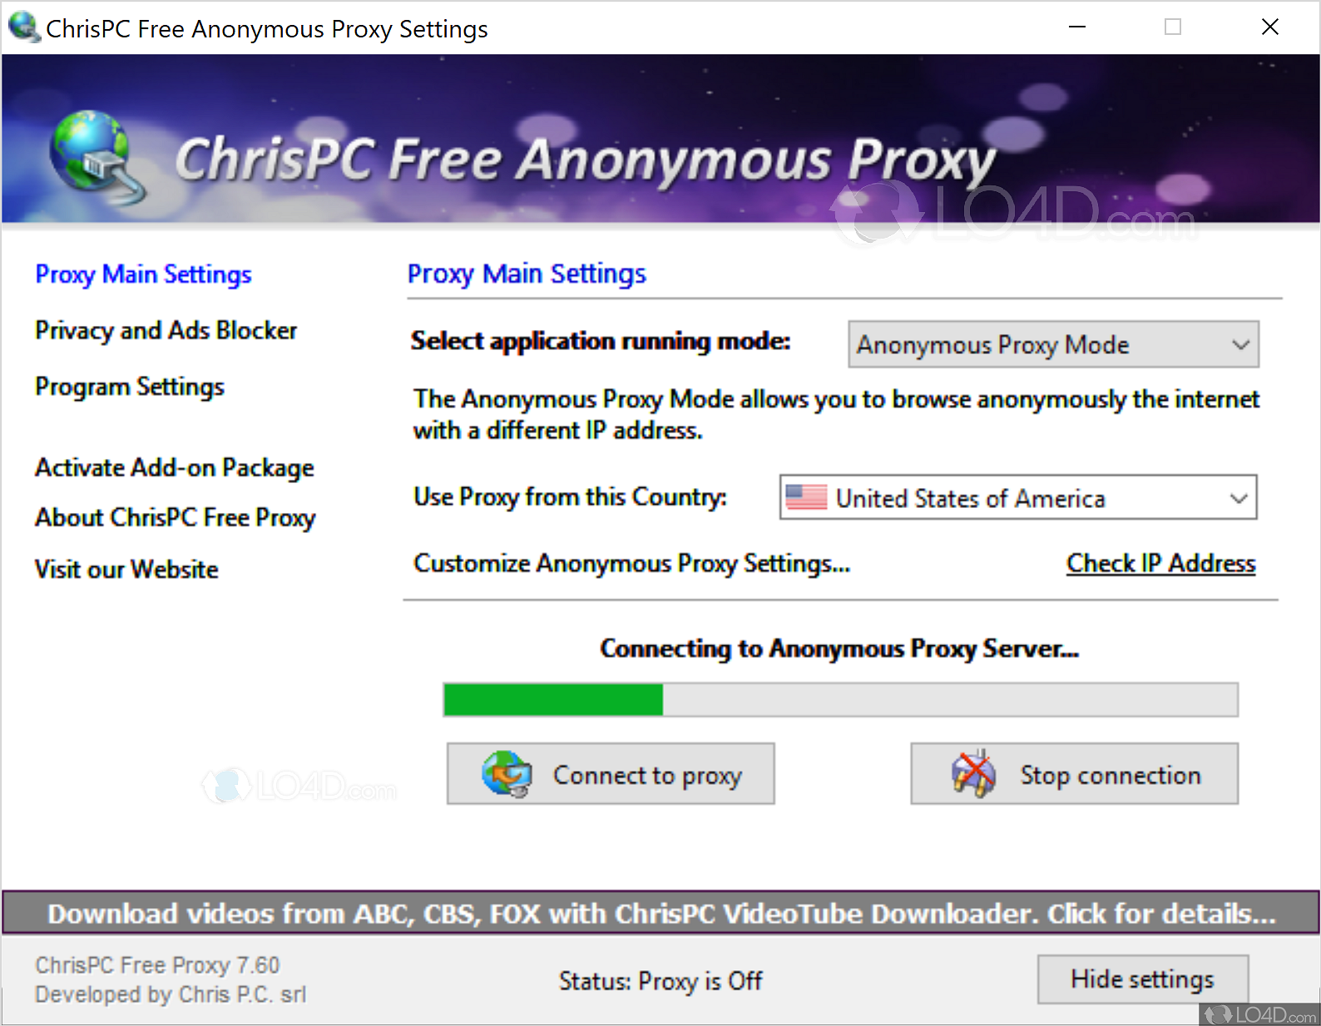Click the United States flag icon
This screenshot has width=1321, height=1026.
point(806,497)
